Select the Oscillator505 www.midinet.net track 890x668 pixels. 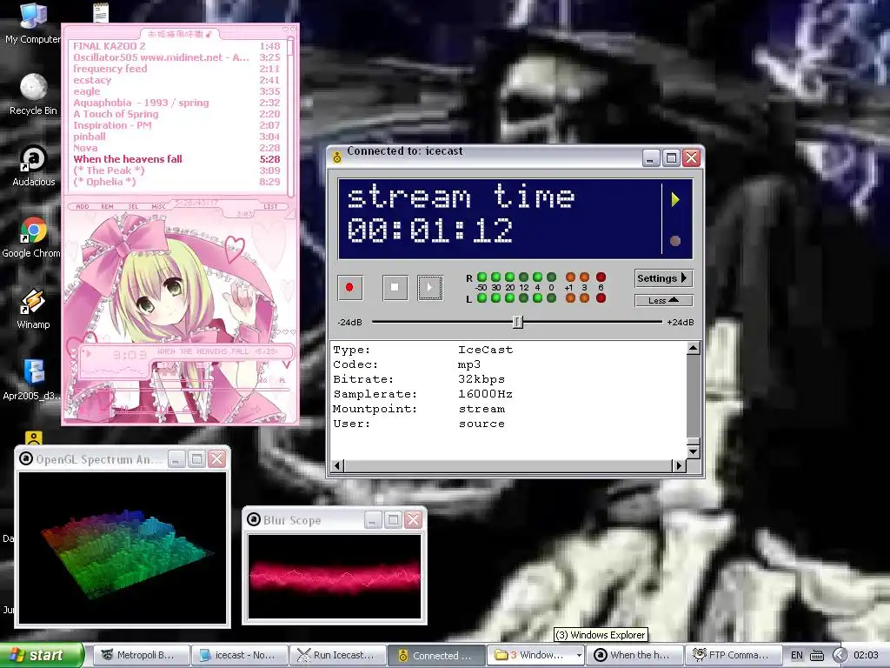pyautogui.click(x=176, y=57)
